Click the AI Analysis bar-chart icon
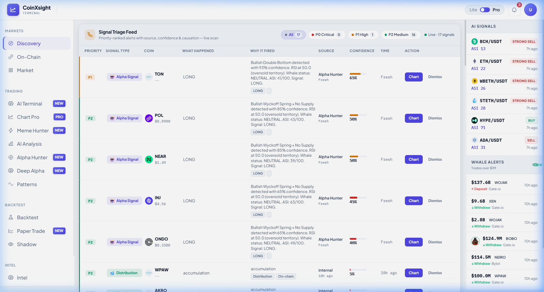 [x=11, y=144]
